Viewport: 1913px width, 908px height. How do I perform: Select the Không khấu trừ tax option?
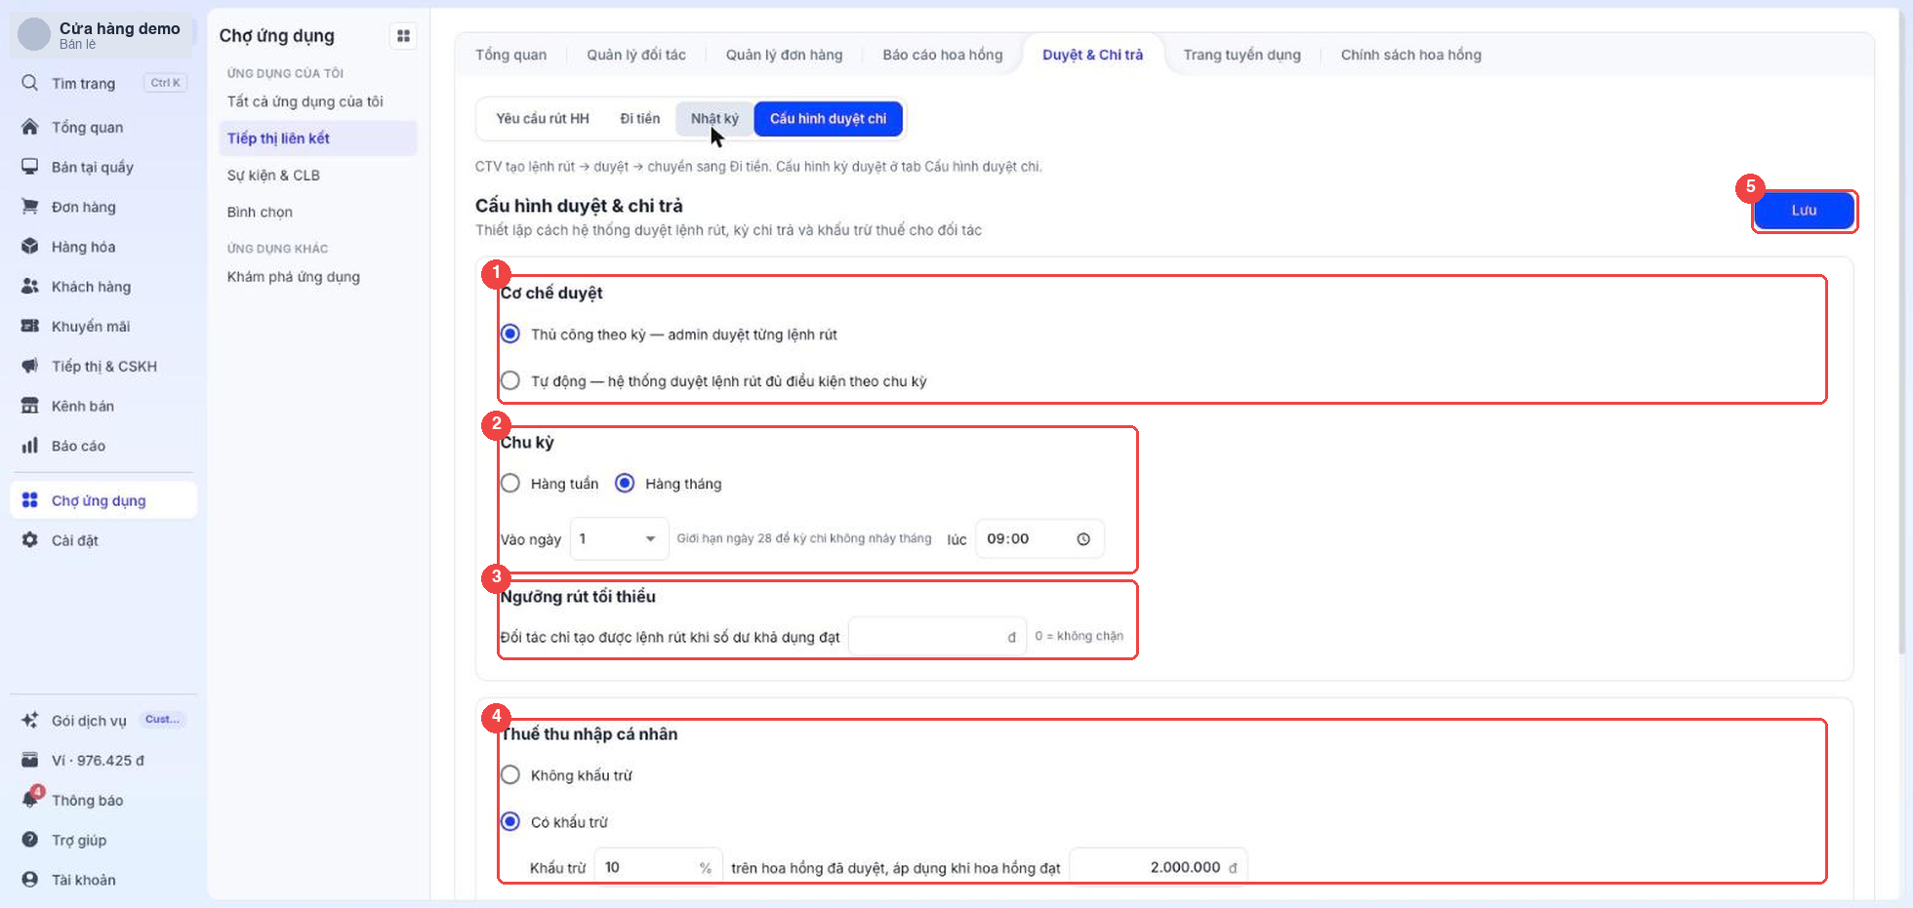coord(510,775)
